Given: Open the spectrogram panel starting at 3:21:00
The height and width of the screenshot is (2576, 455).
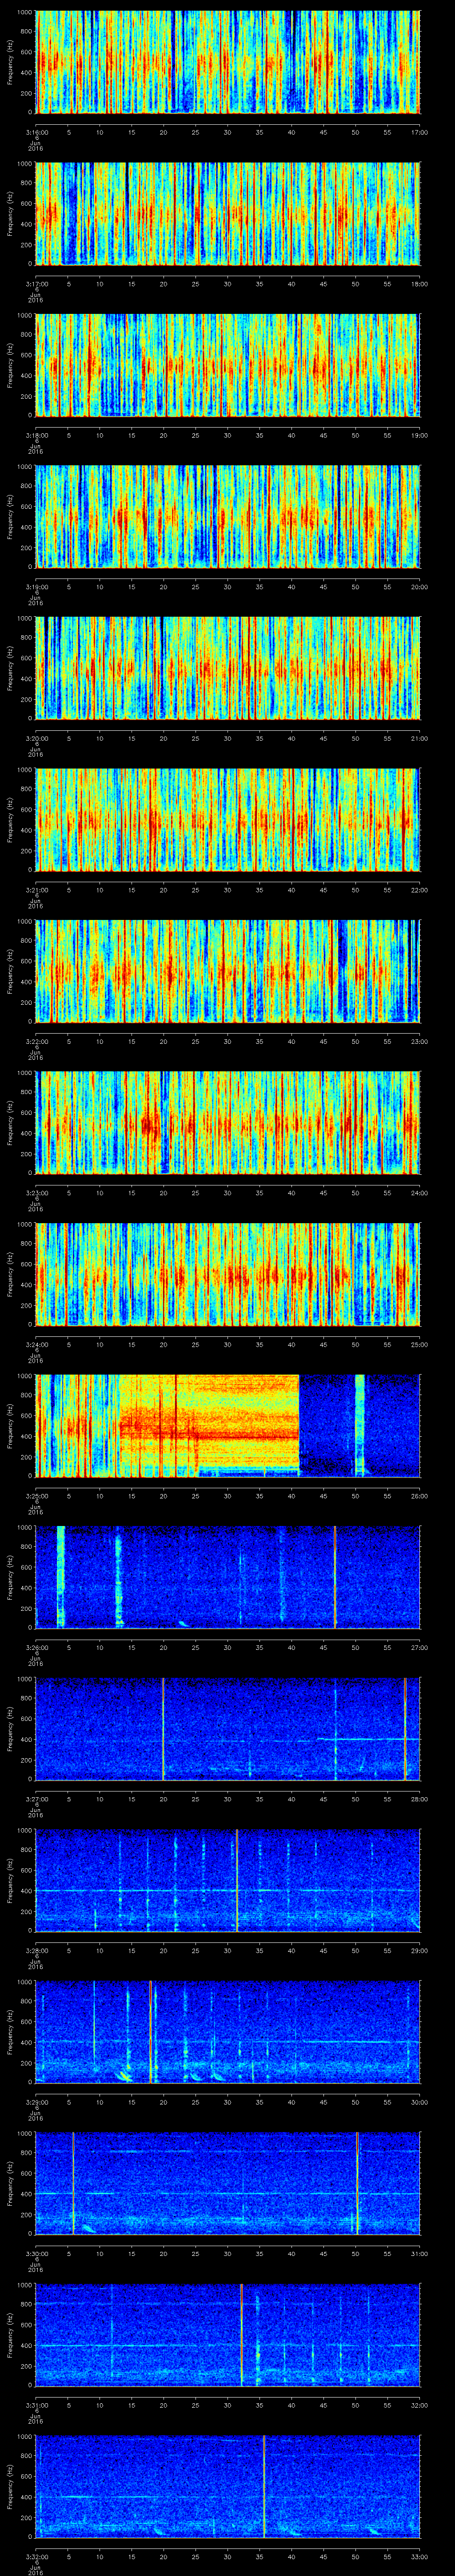Looking at the screenshot, I should click(227, 819).
